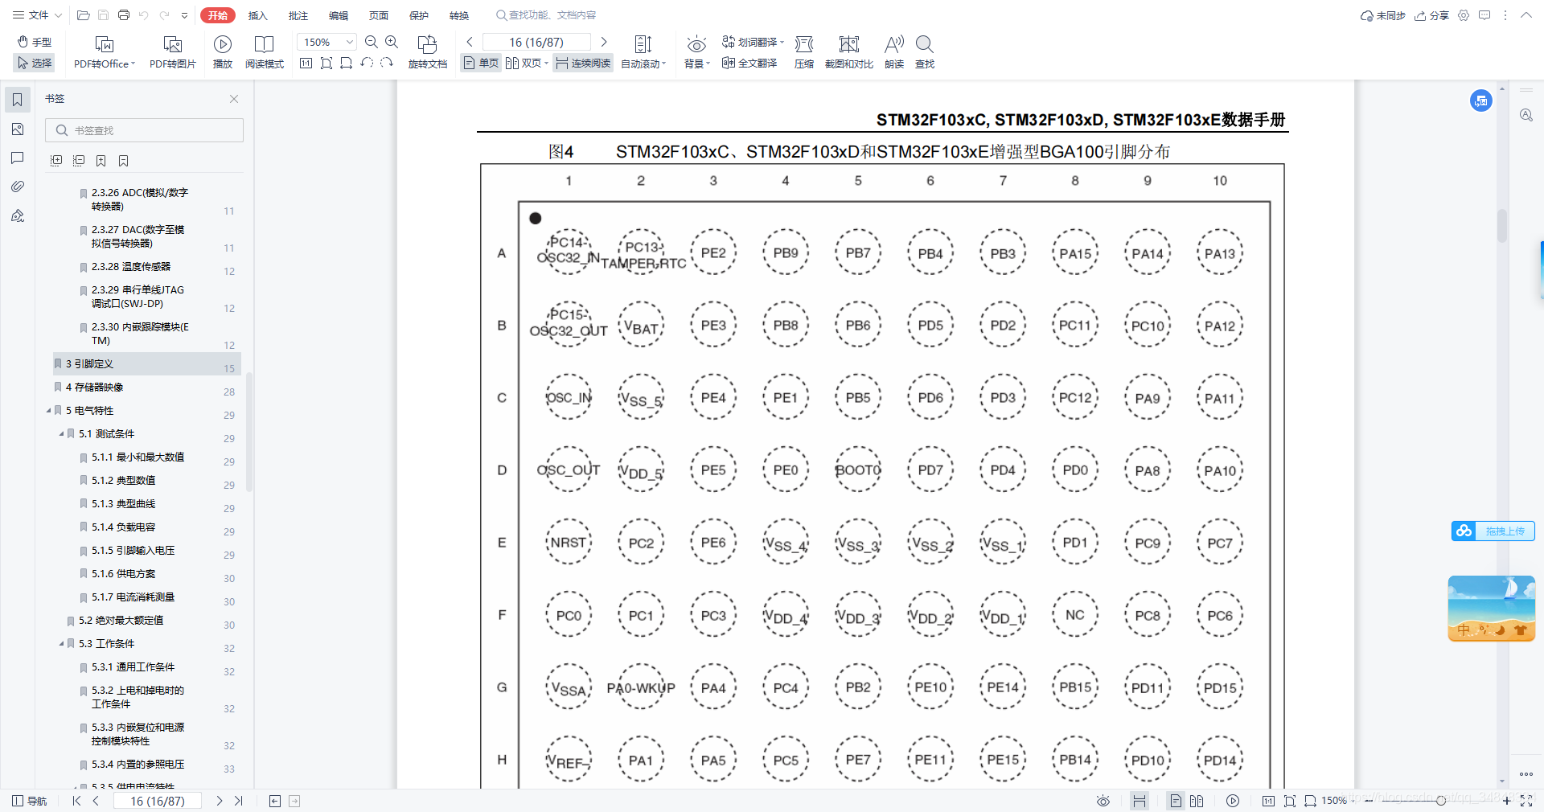Screen dimensions: 1544x812
Task: Click the rotate counterclockwise icon
Action: click(367, 63)
